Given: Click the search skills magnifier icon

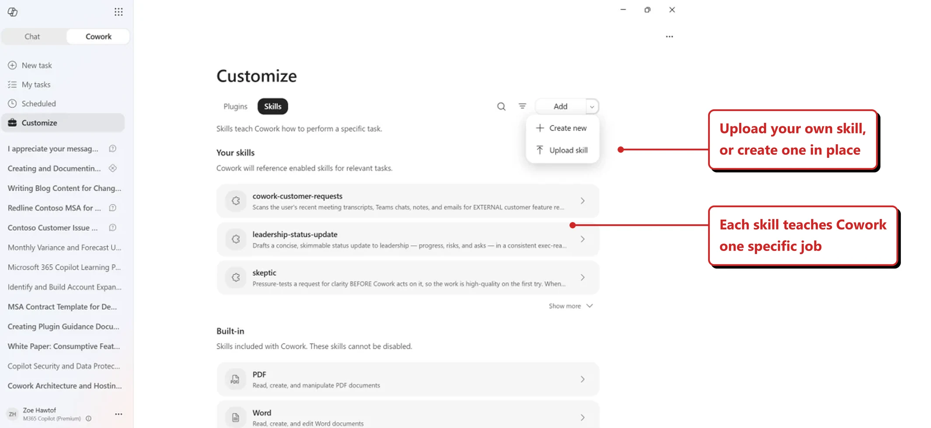Looking at the screenshot, I should click(x=501, y=106).
